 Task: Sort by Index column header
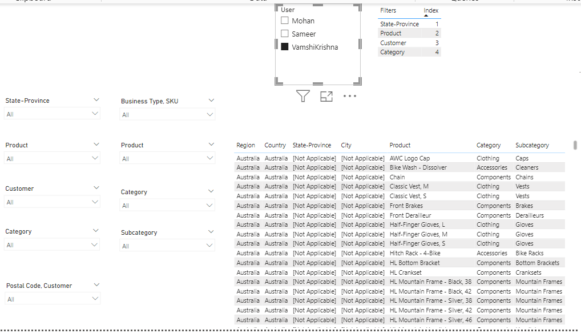click(431, 10)
